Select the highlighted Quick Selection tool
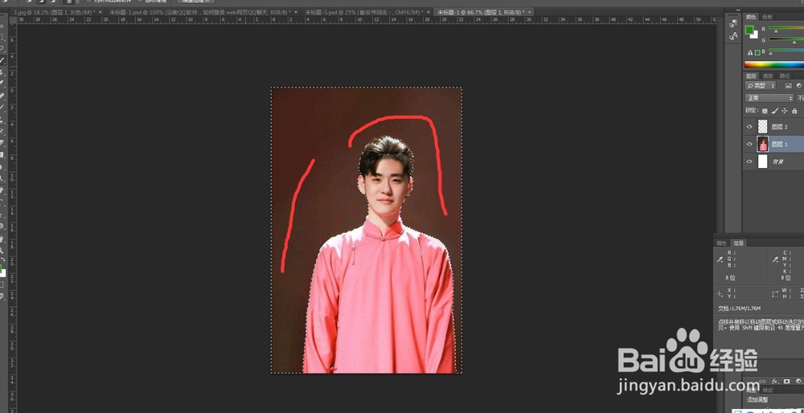Image resolution: width=804 pixels, height=413 pixels. 2,60
